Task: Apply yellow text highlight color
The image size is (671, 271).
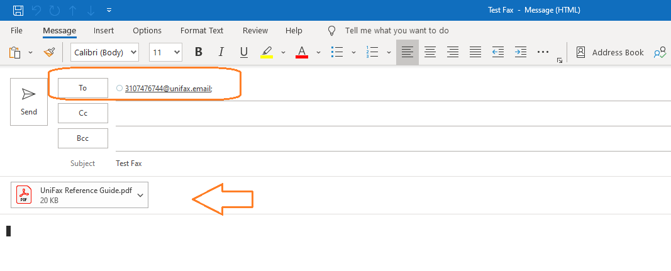Action: point(267,52)
